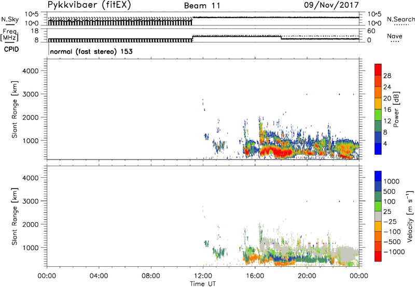
Task: Click the "08:00" time axis label
Action: 151,276
